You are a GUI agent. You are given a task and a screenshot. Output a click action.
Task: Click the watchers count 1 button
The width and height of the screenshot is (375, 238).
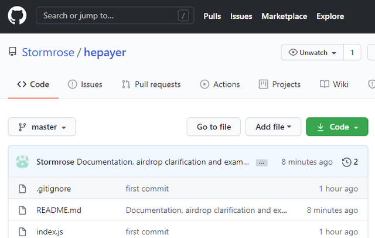352,53
